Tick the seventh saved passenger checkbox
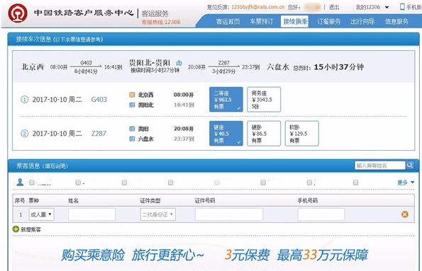This screenshot has height=271, width=422. click(309, 183)
